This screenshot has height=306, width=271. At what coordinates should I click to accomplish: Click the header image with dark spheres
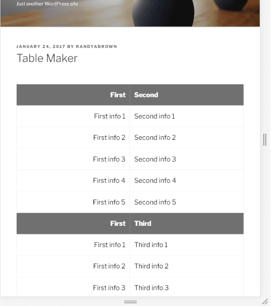click(x=181, y=13)
